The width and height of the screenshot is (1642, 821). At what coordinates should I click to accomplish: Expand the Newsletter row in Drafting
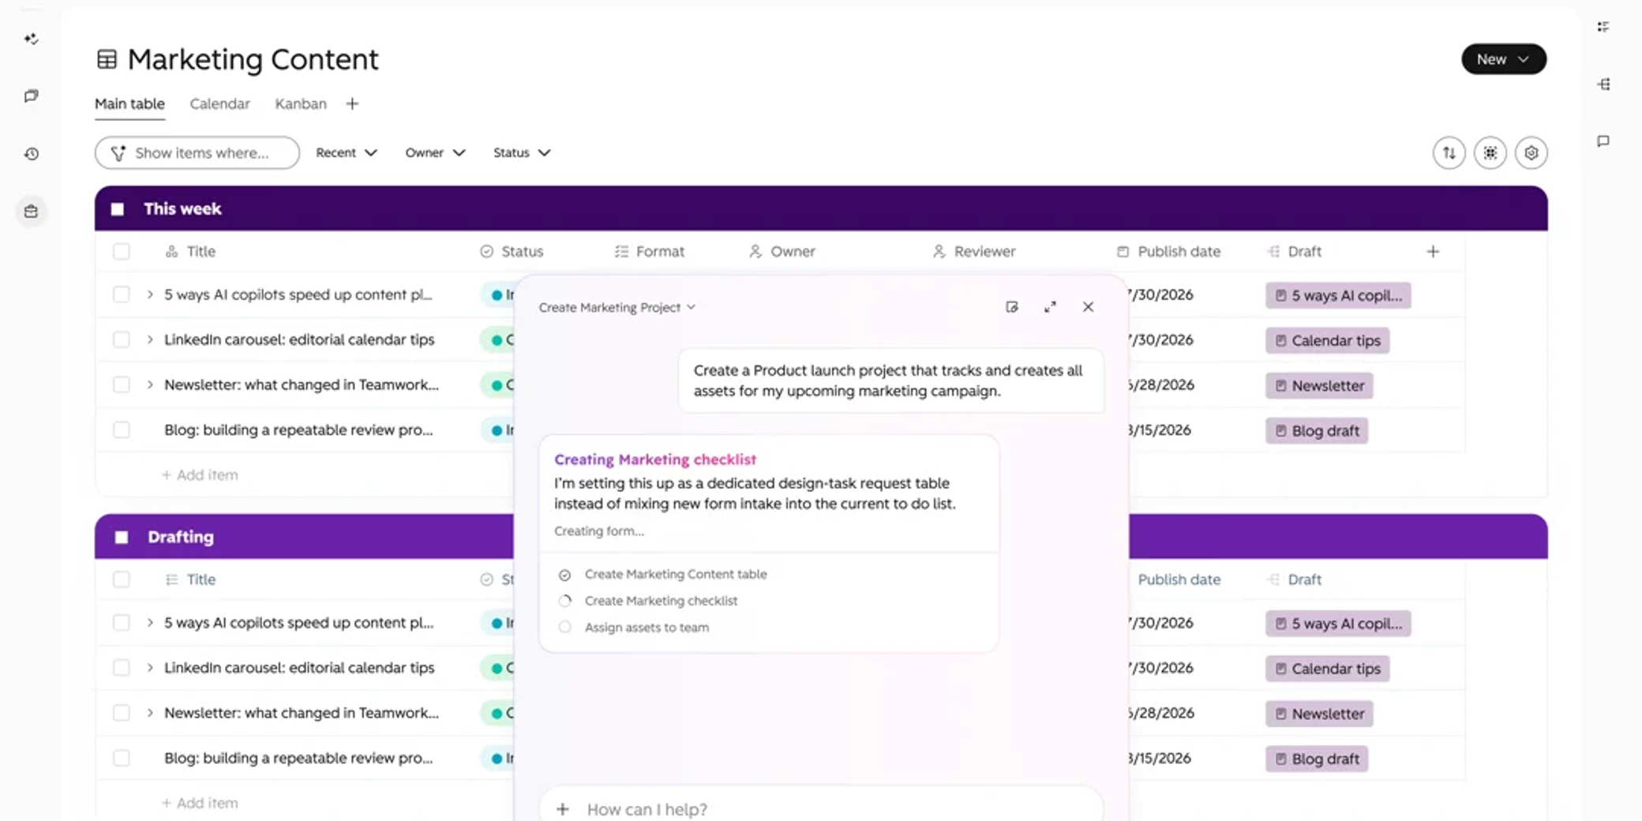[x=150, y=713]
